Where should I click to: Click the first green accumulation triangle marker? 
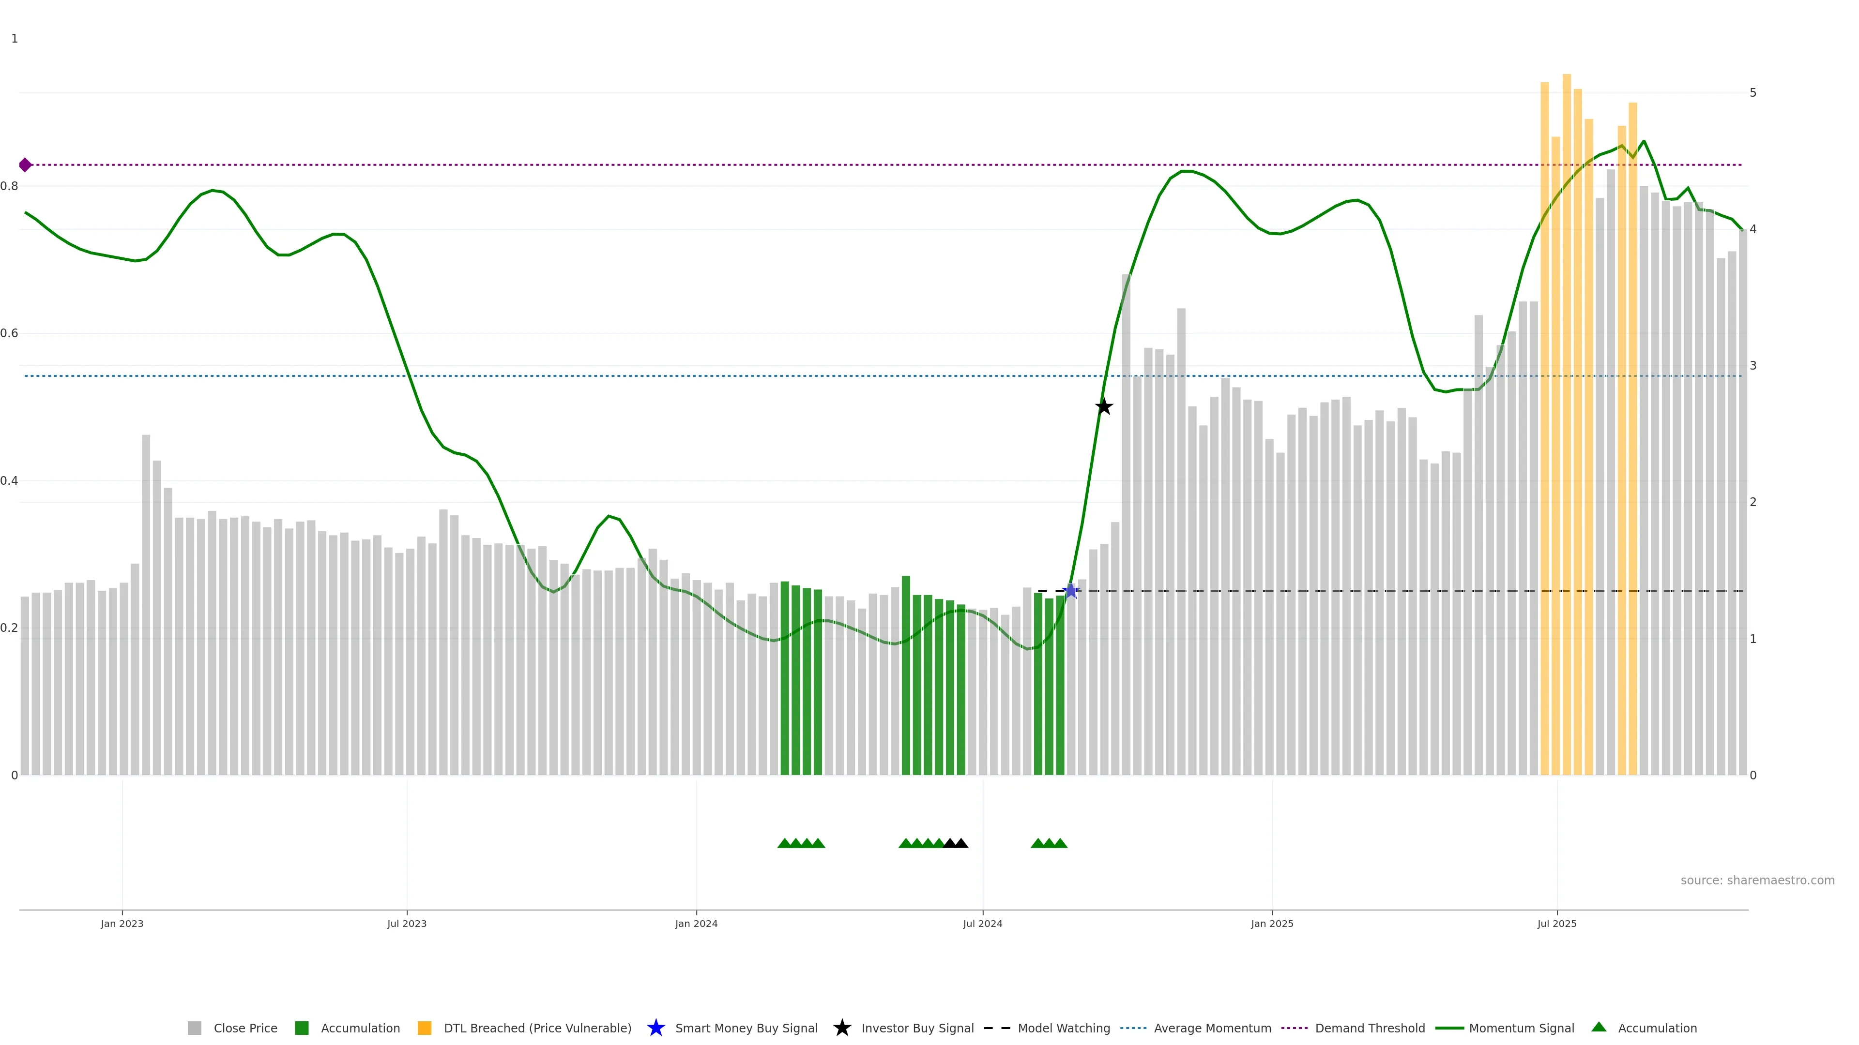[x=784, y=843]
